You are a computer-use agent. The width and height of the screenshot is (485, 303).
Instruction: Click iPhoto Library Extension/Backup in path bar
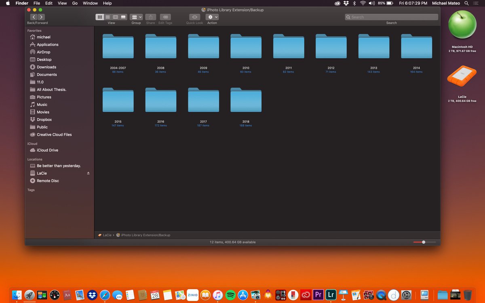pyautogui.click(x=143, y=235)
